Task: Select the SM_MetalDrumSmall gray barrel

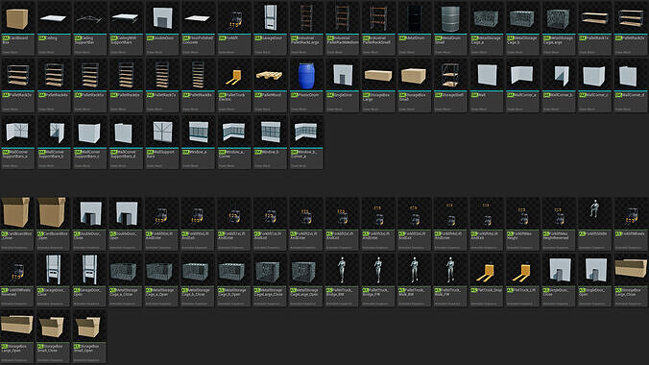Action: point(450,28)
